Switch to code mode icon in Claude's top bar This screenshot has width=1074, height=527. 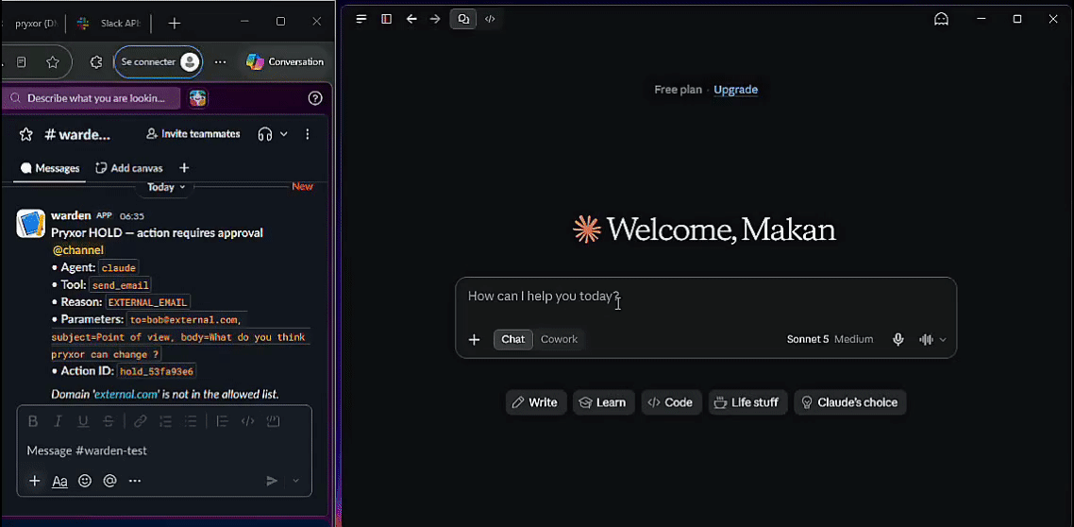coord(490,19)
